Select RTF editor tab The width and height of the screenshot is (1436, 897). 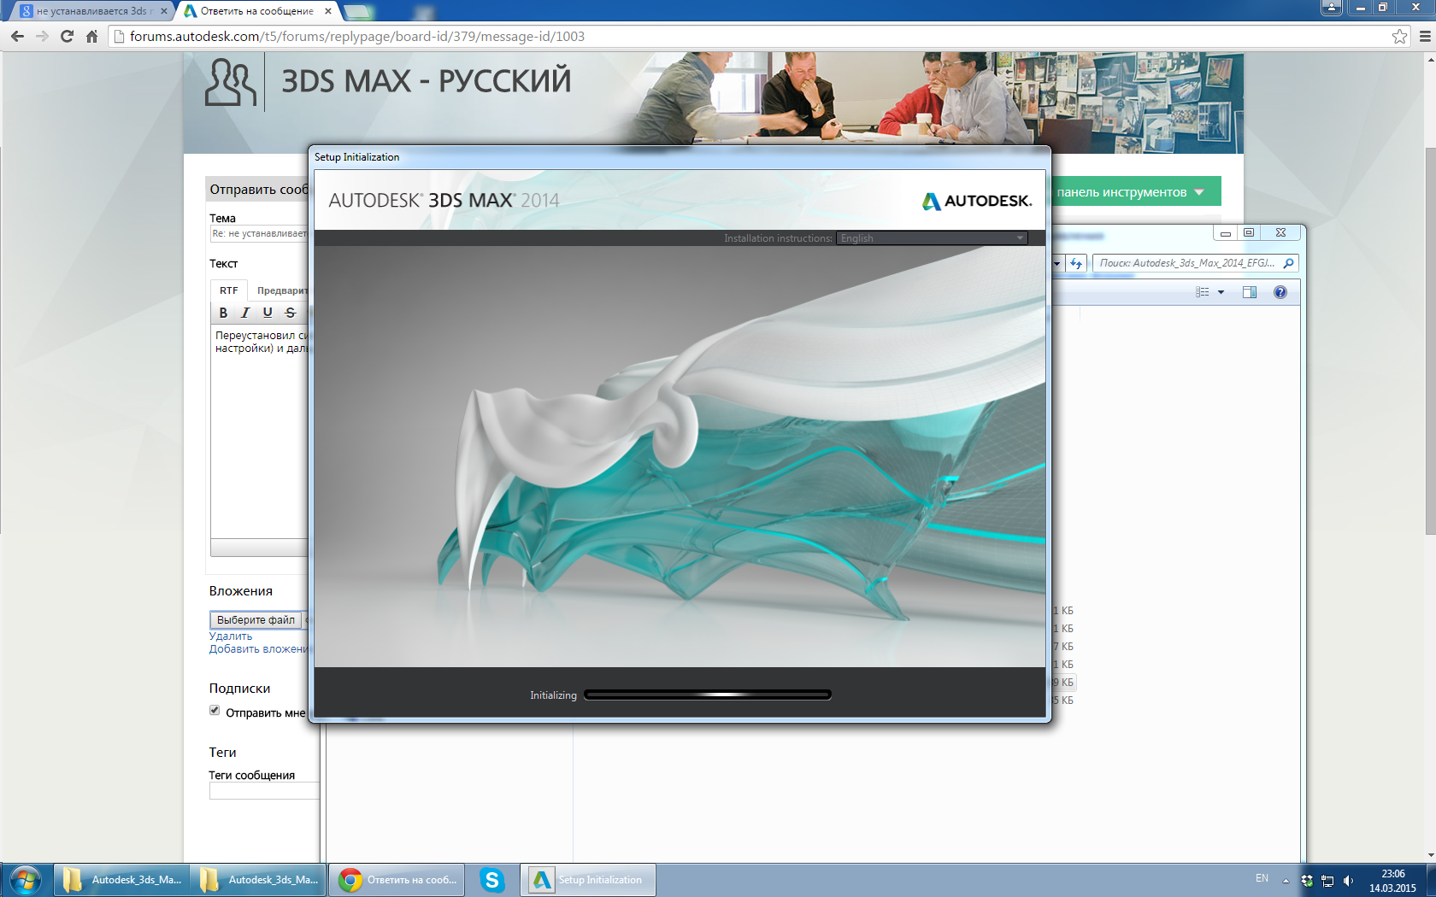click(228, 290)
